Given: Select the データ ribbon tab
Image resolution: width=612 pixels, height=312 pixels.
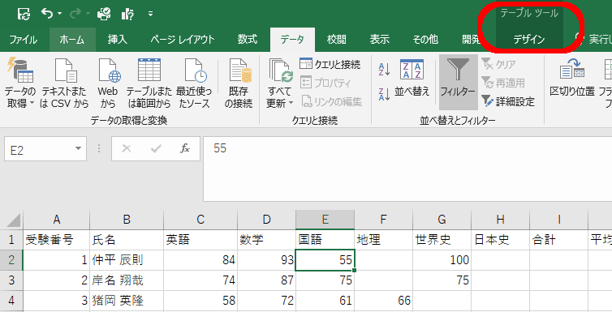Looking at the screenshot, I should [292, 40].
